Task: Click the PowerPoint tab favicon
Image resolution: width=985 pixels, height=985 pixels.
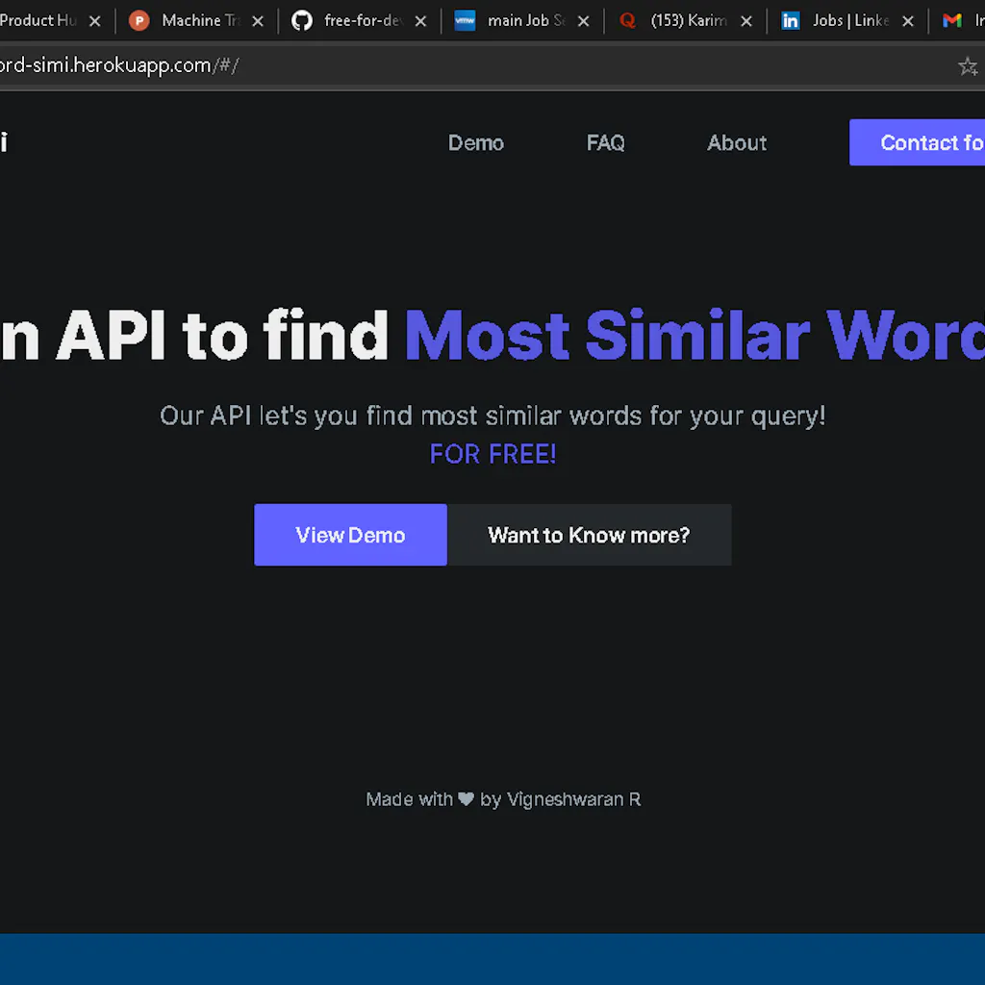Action: click(x=139, y=20)
